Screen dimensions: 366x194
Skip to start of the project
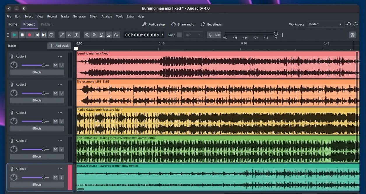37,35
